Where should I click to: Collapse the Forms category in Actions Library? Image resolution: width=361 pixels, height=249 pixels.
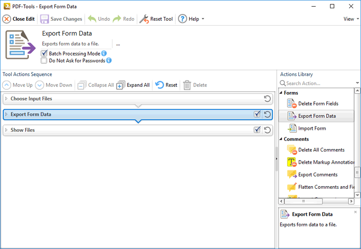pos(281,93)
